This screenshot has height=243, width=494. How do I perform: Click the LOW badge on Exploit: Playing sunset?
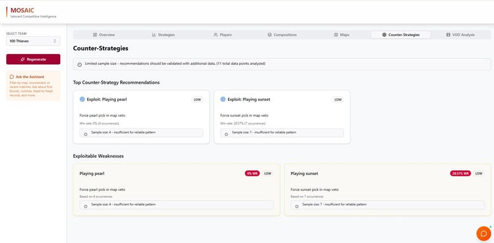[x=338, y=100]
